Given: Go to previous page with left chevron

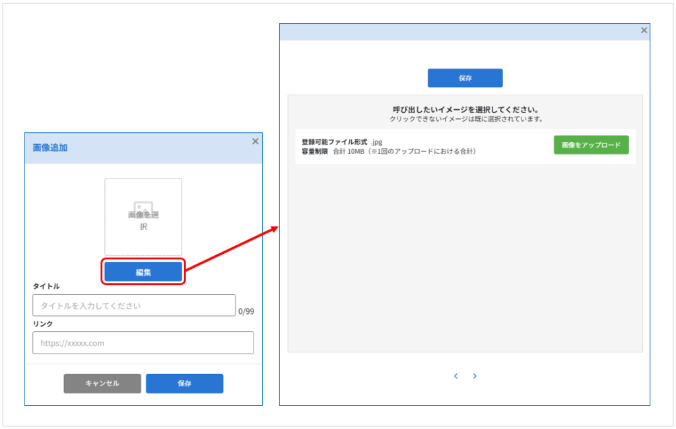Looking at the screenshot, I should pyautogui.click(x=456, y=376).
